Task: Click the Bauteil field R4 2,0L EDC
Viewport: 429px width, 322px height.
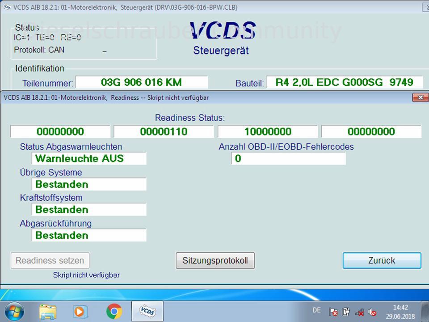Action: (x=345, y=82)
